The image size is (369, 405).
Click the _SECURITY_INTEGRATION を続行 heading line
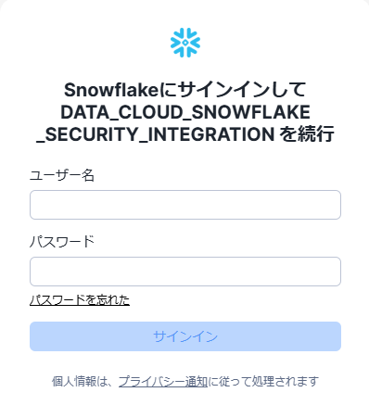185,134
